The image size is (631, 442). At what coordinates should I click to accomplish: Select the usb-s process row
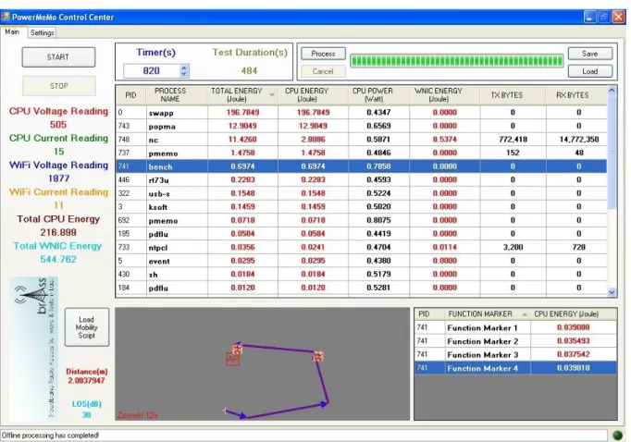pos(362,193)
